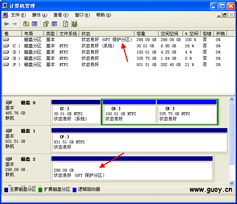Sort by the 卷 column header

pos(12,33)
